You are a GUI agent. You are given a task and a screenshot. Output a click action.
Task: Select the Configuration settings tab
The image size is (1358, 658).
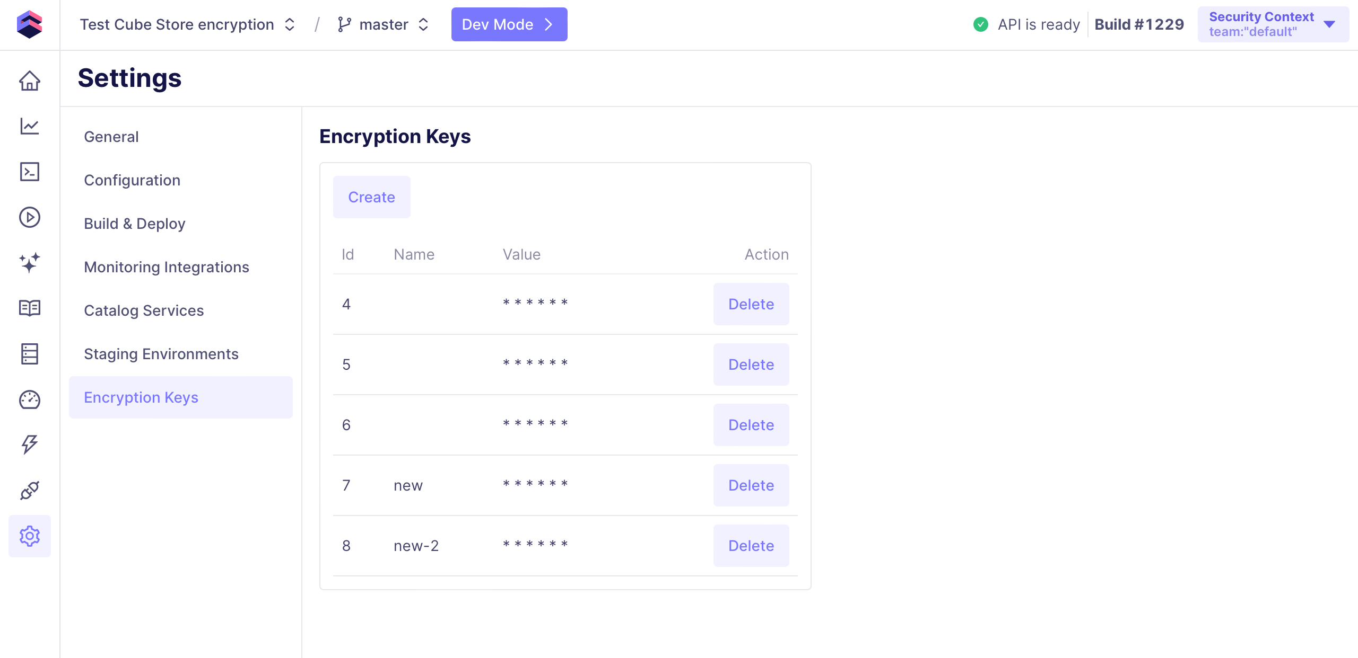(132, 180)
